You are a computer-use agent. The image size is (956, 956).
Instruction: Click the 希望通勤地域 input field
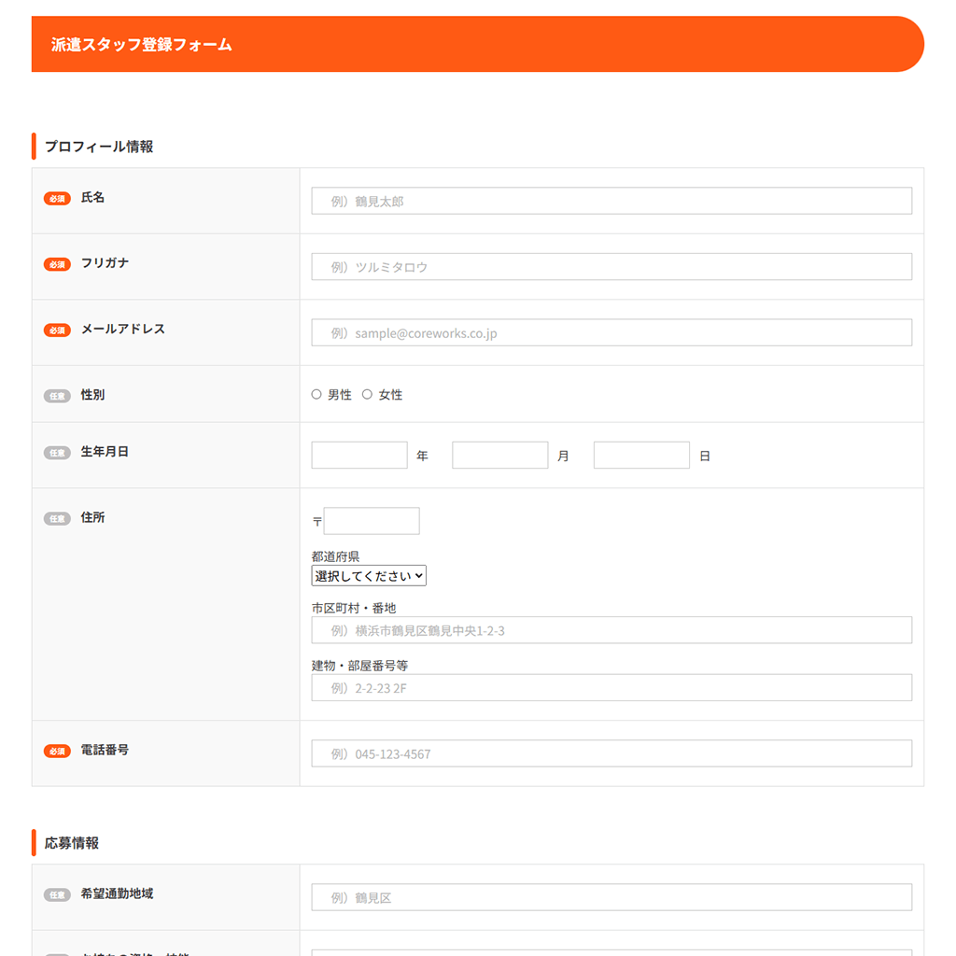pyautogui.click(x=612, y=897)
